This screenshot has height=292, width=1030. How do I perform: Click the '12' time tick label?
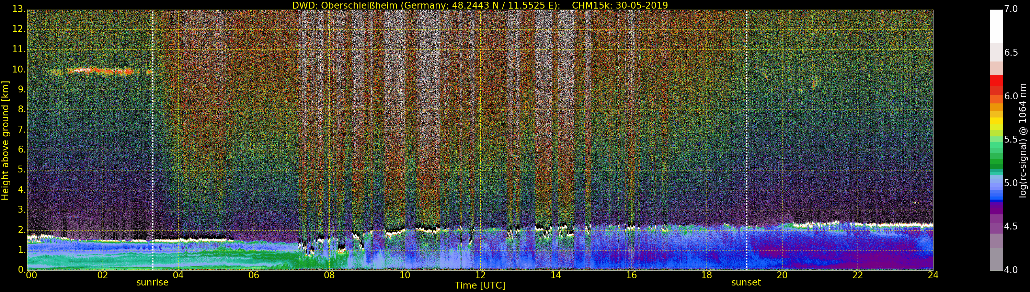[480, 275]
